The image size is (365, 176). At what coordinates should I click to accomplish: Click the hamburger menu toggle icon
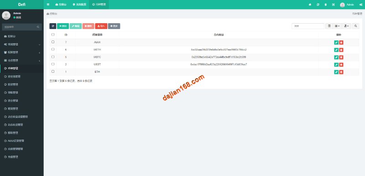click(x=48, y=5)
